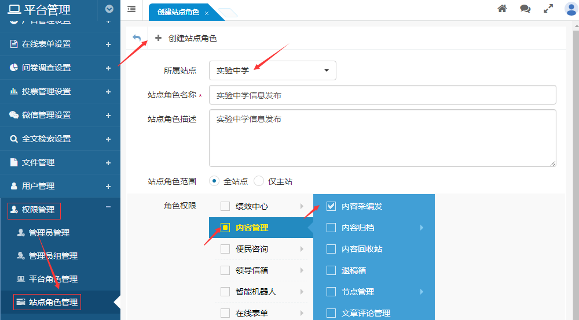
Task: Click the 站点角色名称 input field
Action: click(x=382, y=95)
